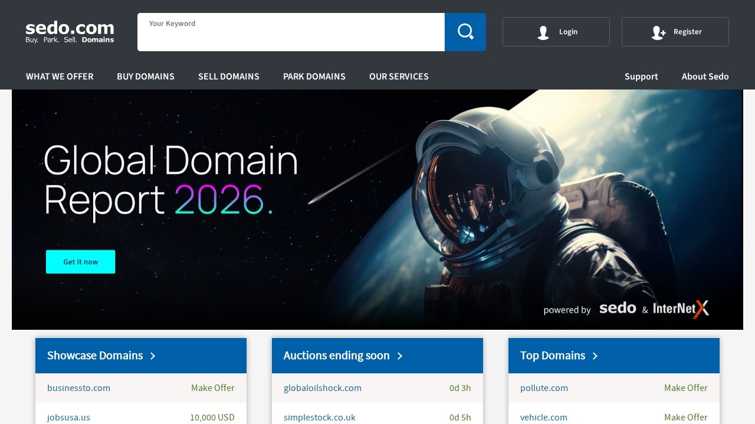Open the Our Services menu
The width and height of the screenshot is (755, 424).
coord(399,77)
